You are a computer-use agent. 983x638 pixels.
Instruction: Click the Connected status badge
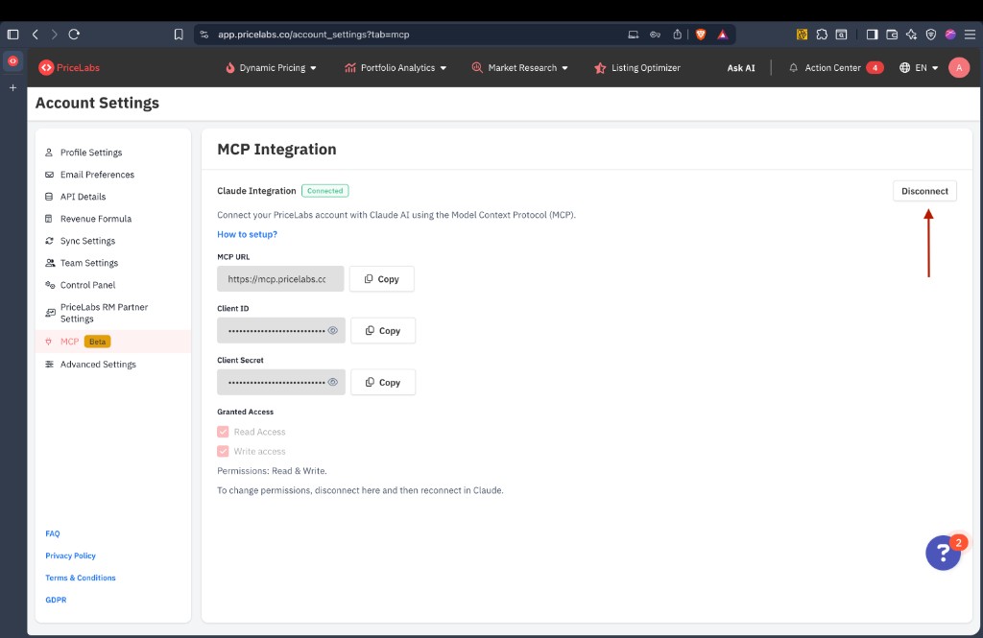pyautogui.click(x=324, y=191)
